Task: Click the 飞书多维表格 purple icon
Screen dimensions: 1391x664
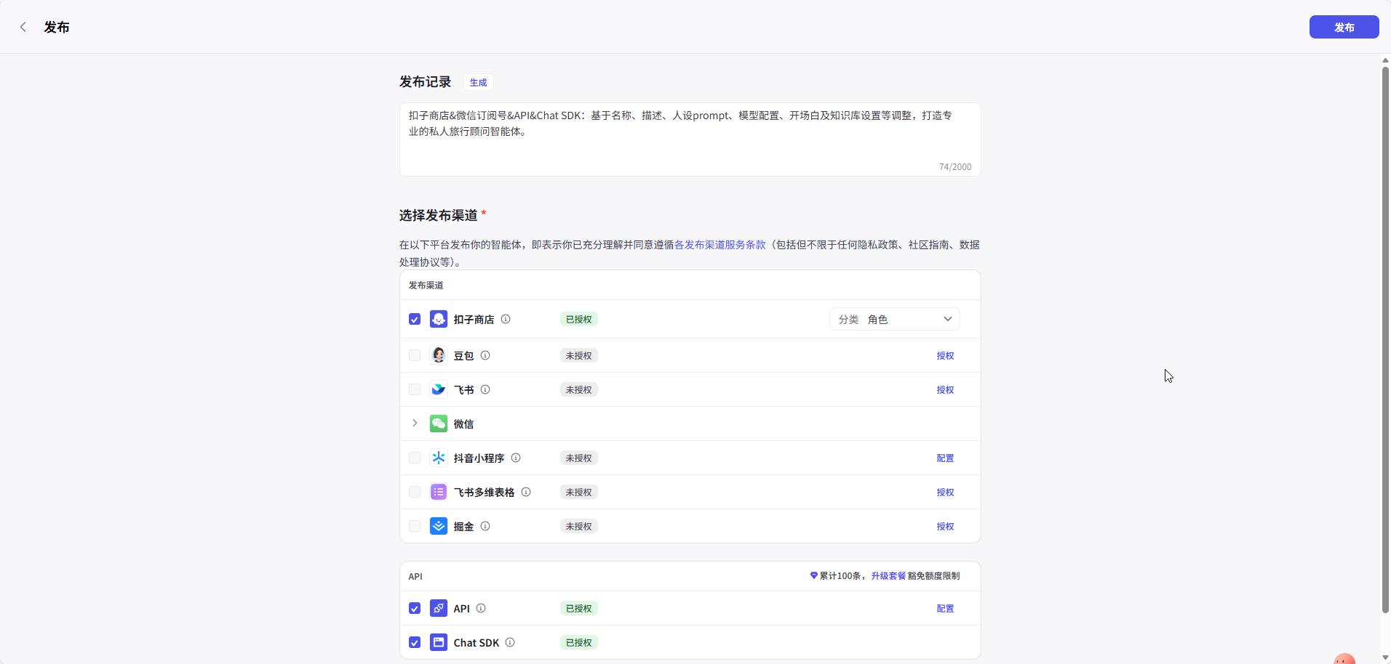Action: [439, 492]
